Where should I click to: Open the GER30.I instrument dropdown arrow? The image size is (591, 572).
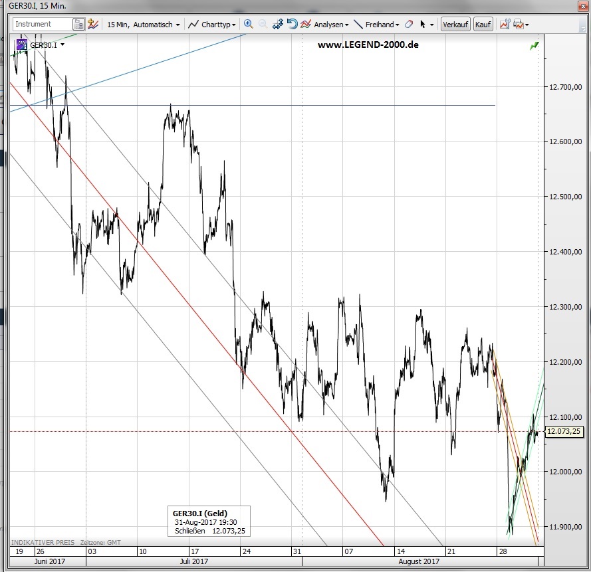coord(62,45)
